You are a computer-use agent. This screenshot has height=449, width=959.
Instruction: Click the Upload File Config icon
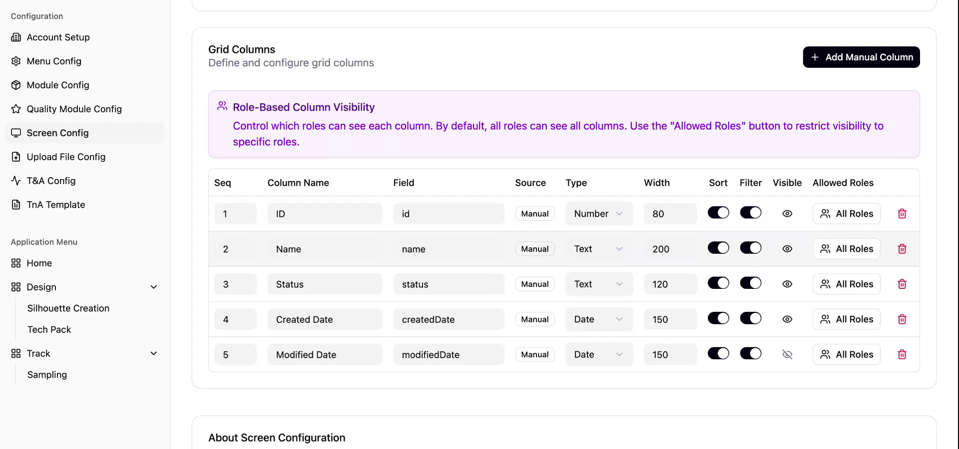16,157
